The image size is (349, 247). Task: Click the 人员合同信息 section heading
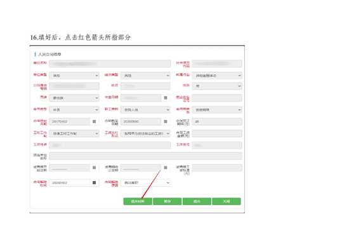click(x=49, y=55)
